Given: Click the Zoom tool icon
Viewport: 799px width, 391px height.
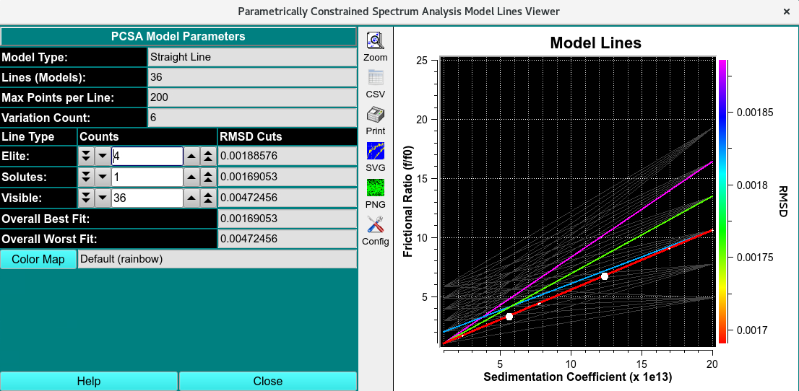Looking at the screenshot, I should pyautogui.click(x=375, y=41).
